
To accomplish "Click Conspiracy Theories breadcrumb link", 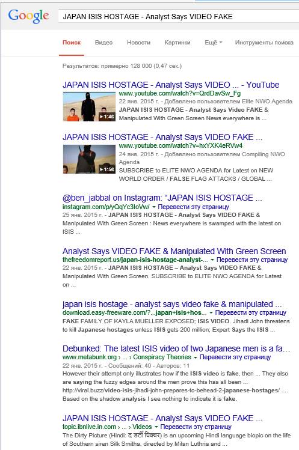I will click(x=162, y=357).
